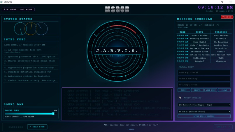Click the TIME column header
Viewport: 235px width, 132px height.
point(183,32)
